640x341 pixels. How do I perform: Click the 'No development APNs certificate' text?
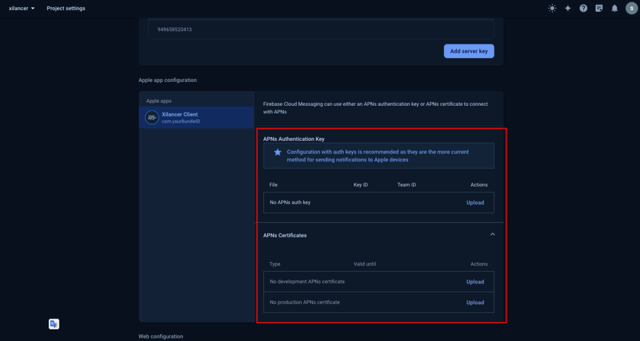tap(307, 282)
